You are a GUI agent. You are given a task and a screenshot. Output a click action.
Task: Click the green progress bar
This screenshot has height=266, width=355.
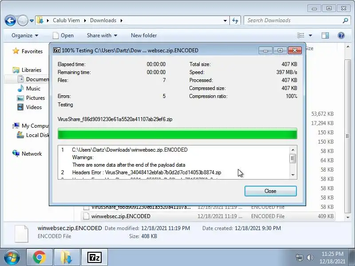(x=177, y=133)
